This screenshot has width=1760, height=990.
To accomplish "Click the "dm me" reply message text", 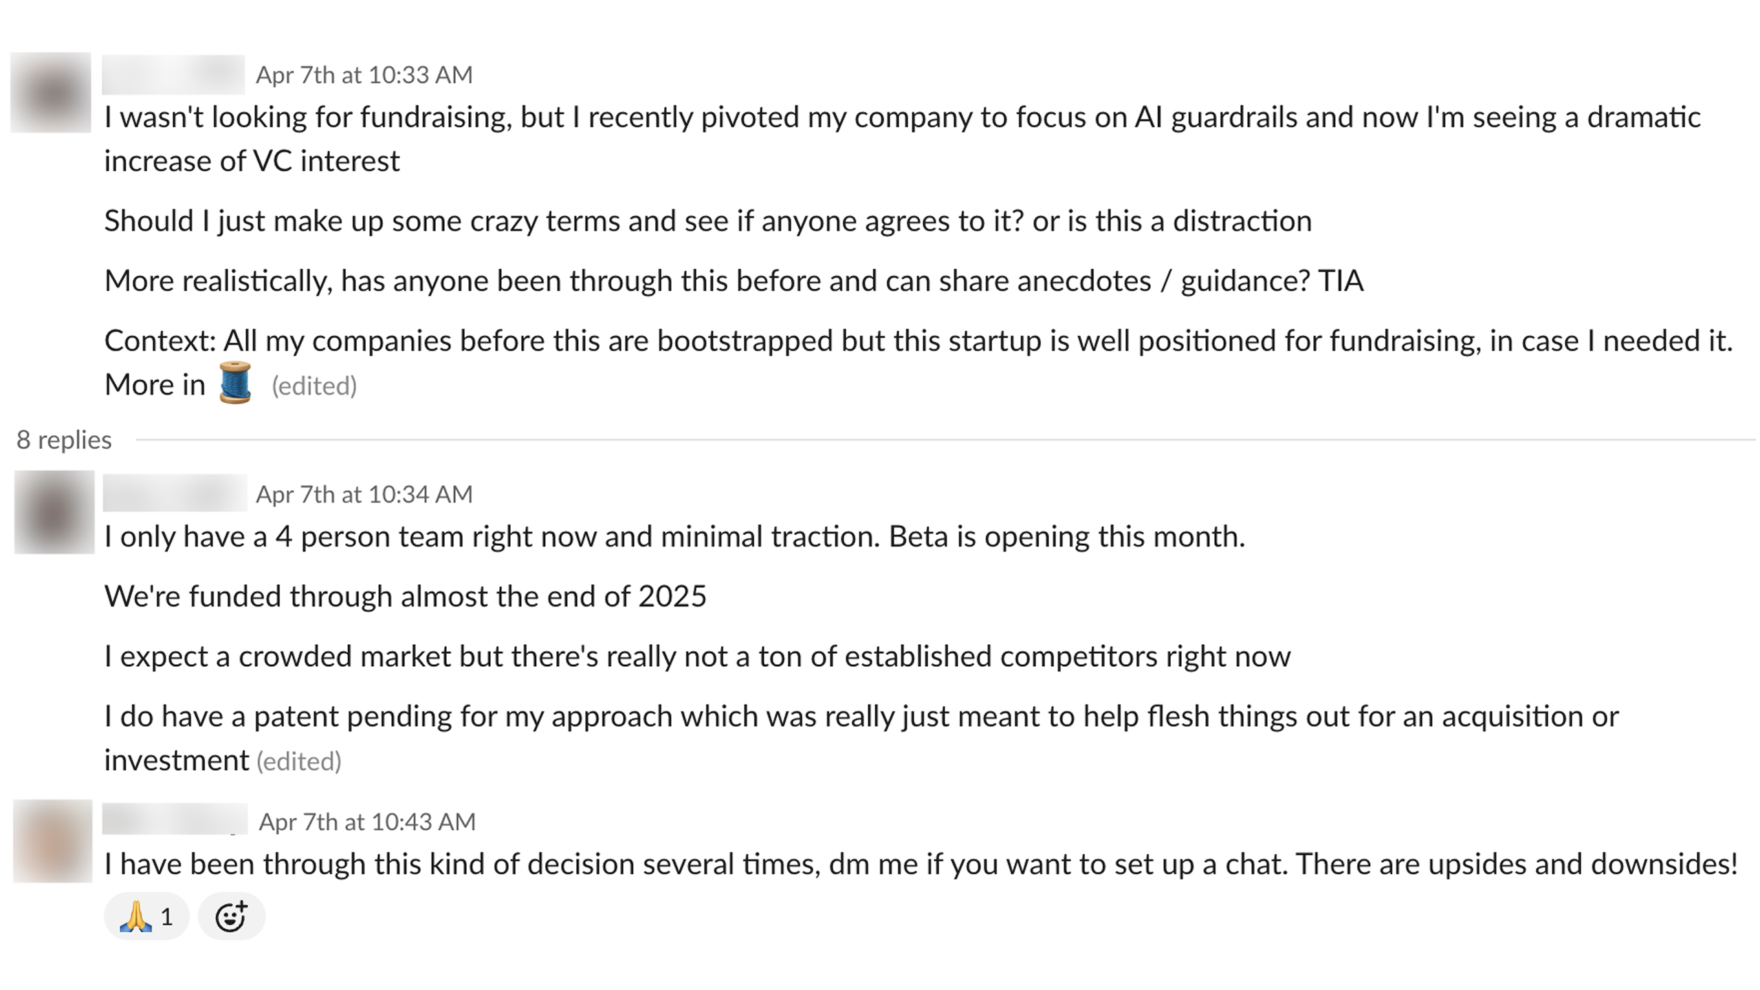I will click(921, 864).
